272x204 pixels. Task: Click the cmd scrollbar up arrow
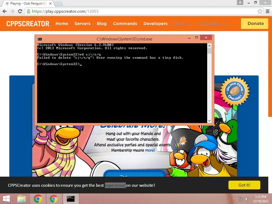pyautogui.click(x=209, y=46)
